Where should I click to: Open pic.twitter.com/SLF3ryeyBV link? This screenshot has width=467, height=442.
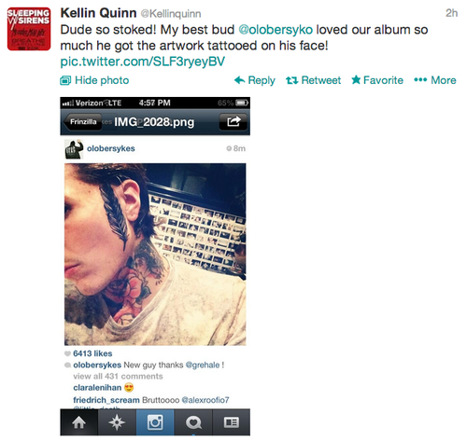point(142,62)
